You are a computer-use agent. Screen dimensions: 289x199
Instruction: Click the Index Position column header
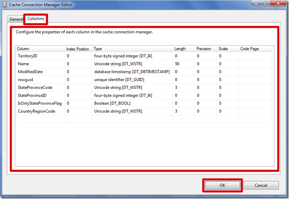(78, 49)
